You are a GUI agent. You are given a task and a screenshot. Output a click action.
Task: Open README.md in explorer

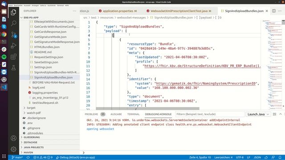point(43,52)
